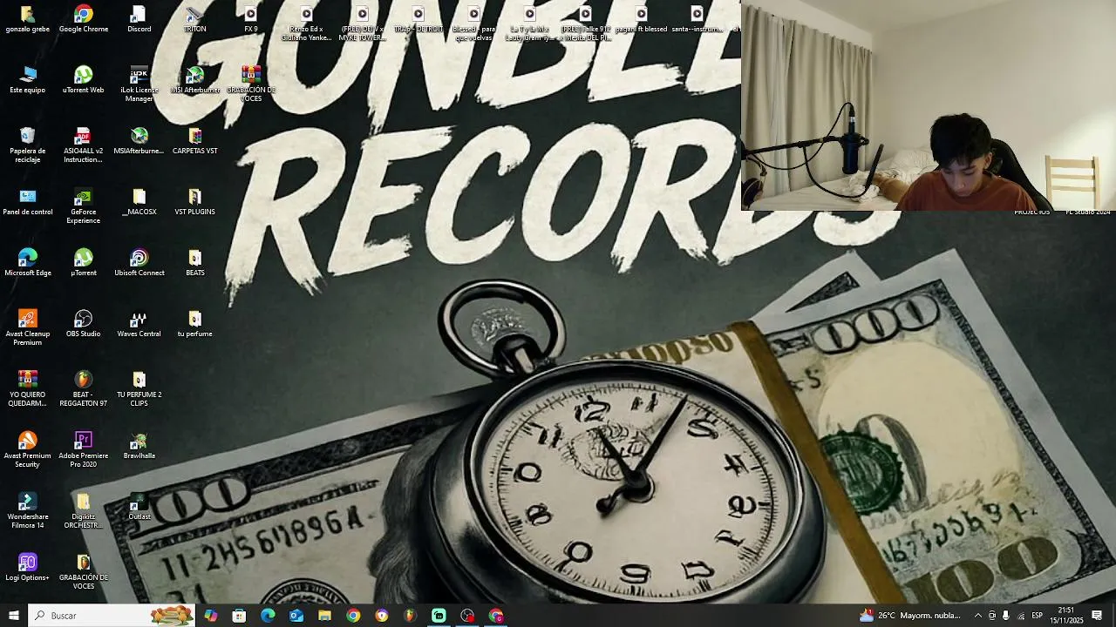Open File Explorer from the taskbar
1116x627 pixels.
click(x=324, y=616)
